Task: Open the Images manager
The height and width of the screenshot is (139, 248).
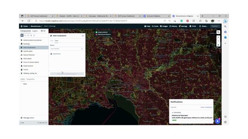Action: coord(164,26)
